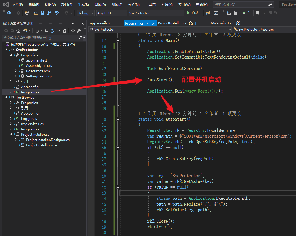The width and height of the screenshot is (296, 236).
Task: Click the View Code angle-brackets icon
Action: pos(73,31)
